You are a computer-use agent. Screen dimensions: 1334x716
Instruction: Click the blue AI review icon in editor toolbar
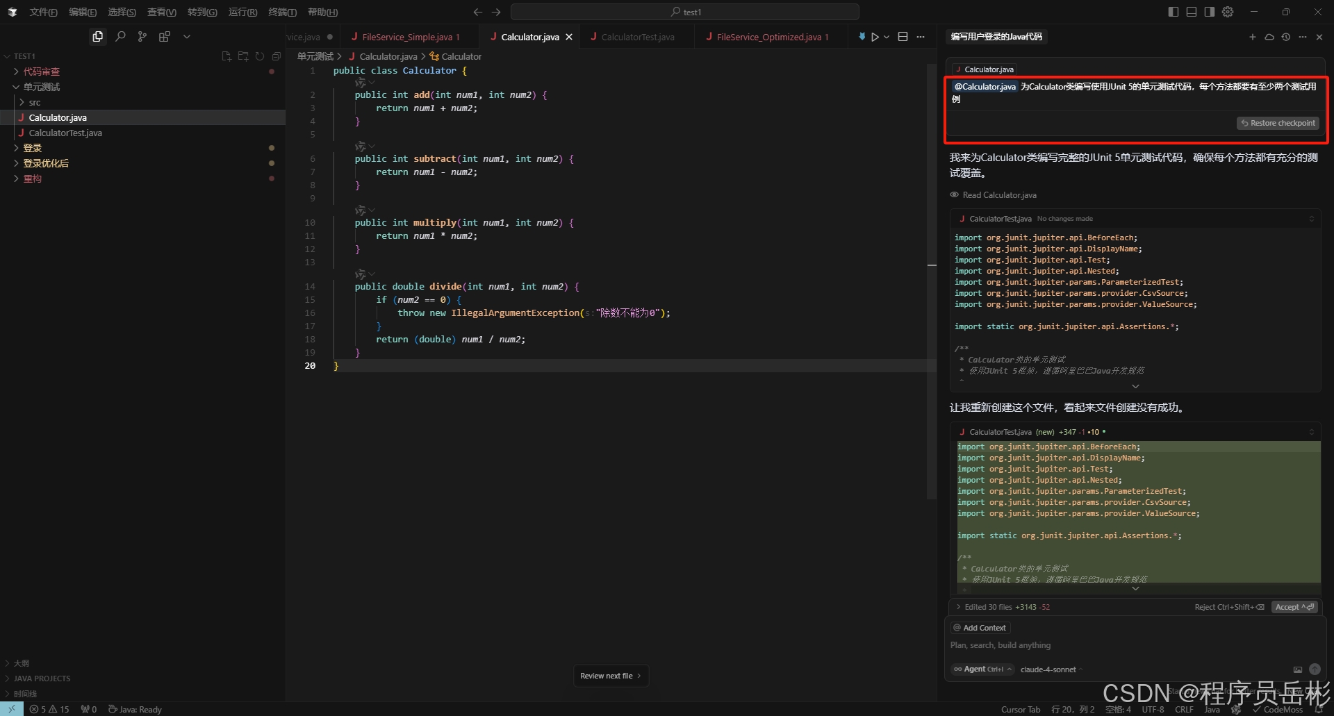pos(862,37)
